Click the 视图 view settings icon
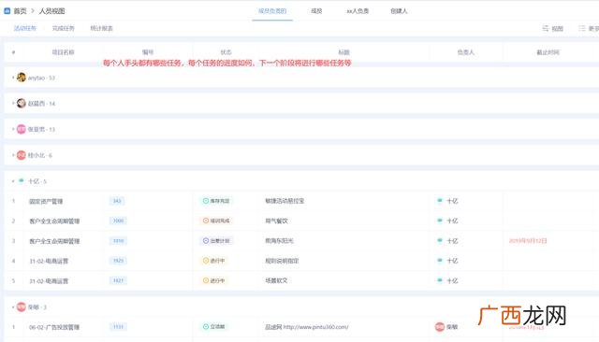 (546, 28)
